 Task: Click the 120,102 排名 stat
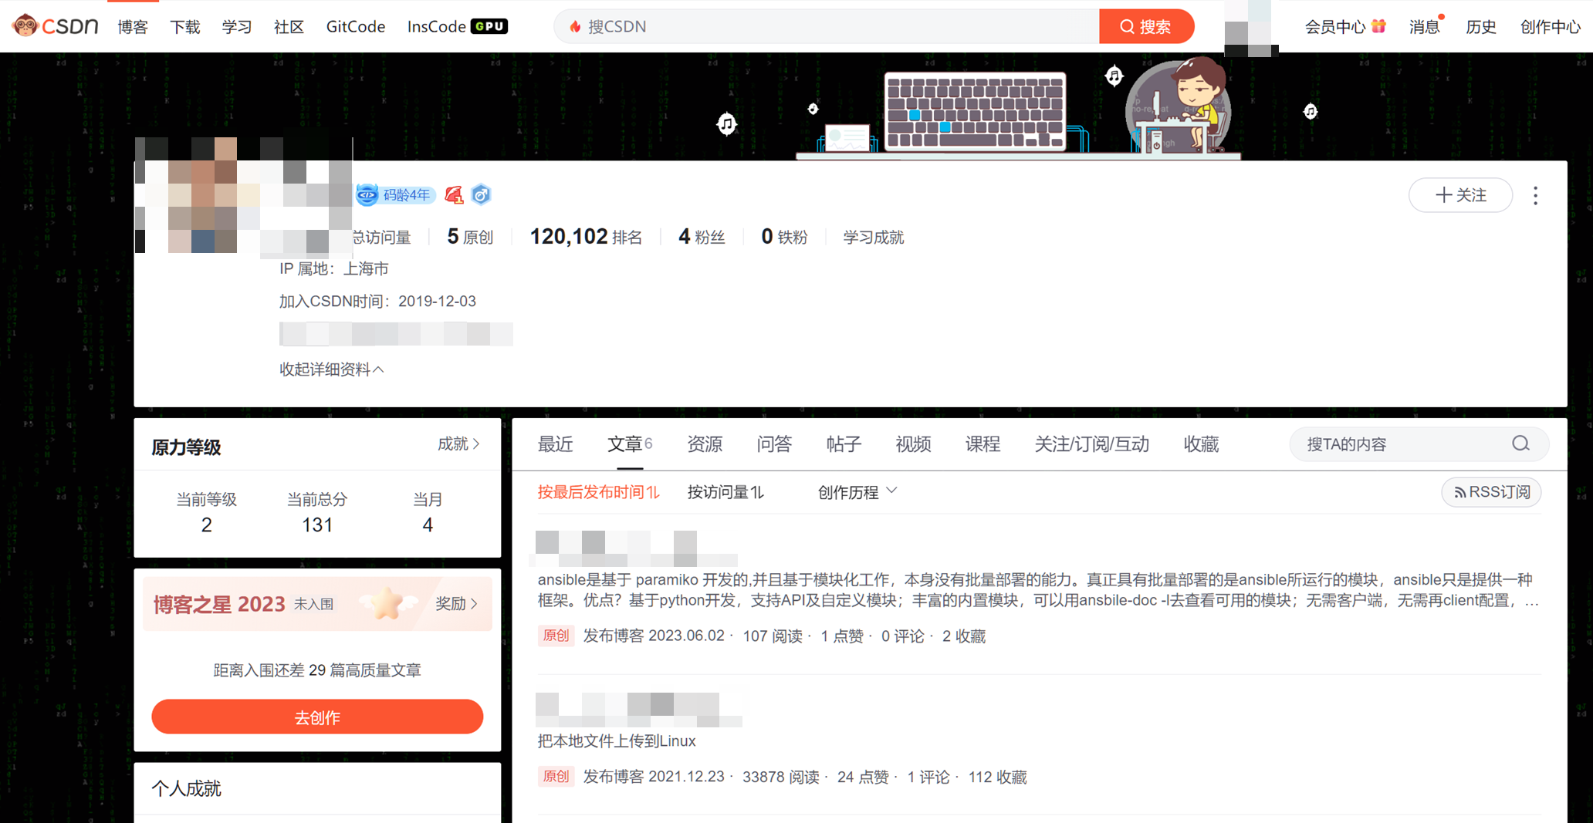(x=586, y=237)
